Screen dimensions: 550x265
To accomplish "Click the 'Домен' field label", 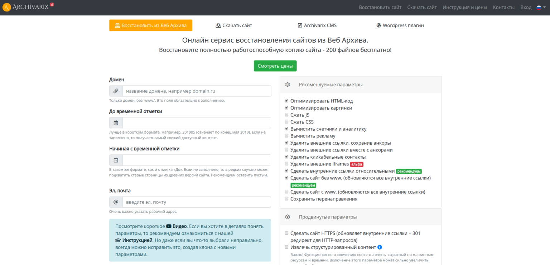I will tap(117, 79).
